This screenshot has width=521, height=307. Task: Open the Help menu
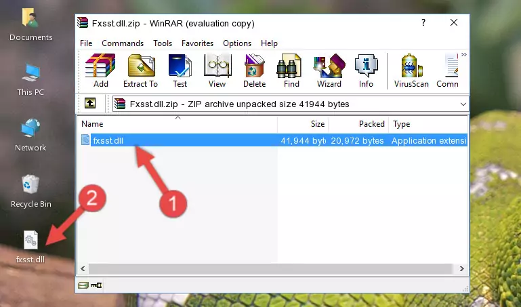click(269, 43)
